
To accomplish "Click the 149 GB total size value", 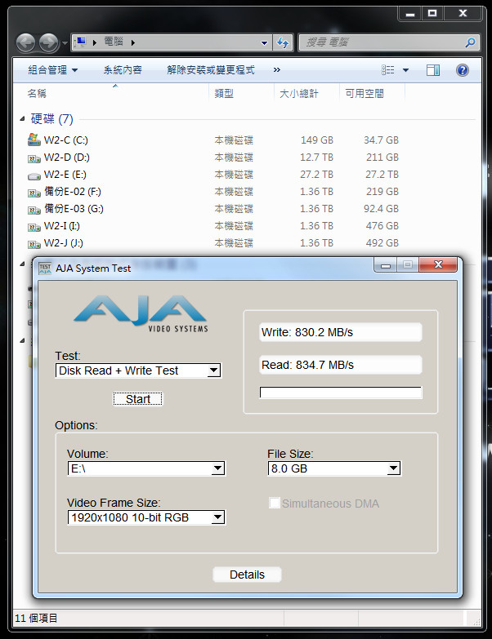I will [x=317, y=140].
